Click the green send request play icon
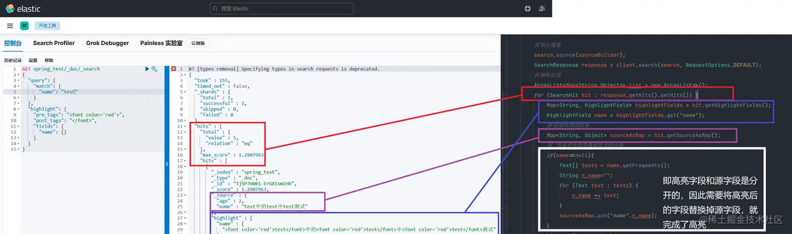Image resolution: width=792 pixels, height=234 pixels. (x=147, y=69)
